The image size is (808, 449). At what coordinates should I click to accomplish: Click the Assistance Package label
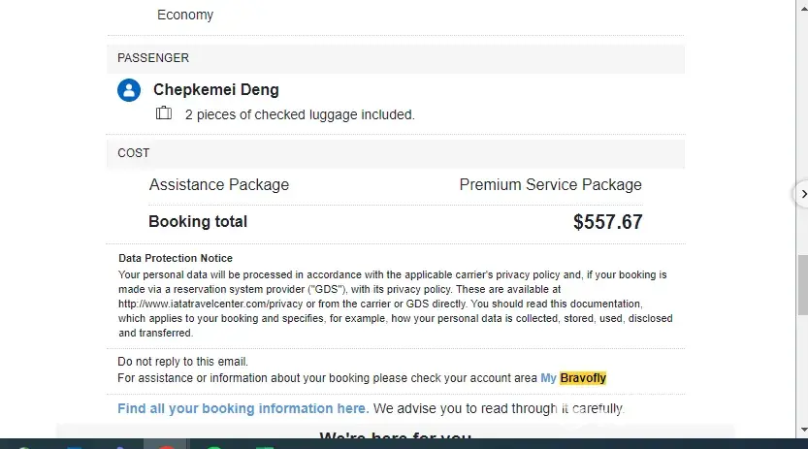pyautogui.click(x=219, y=184)
